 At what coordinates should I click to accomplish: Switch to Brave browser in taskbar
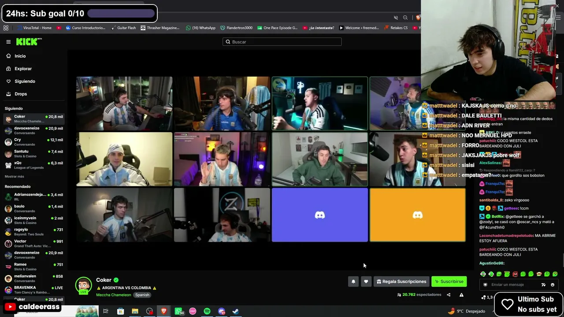(164, 311)
